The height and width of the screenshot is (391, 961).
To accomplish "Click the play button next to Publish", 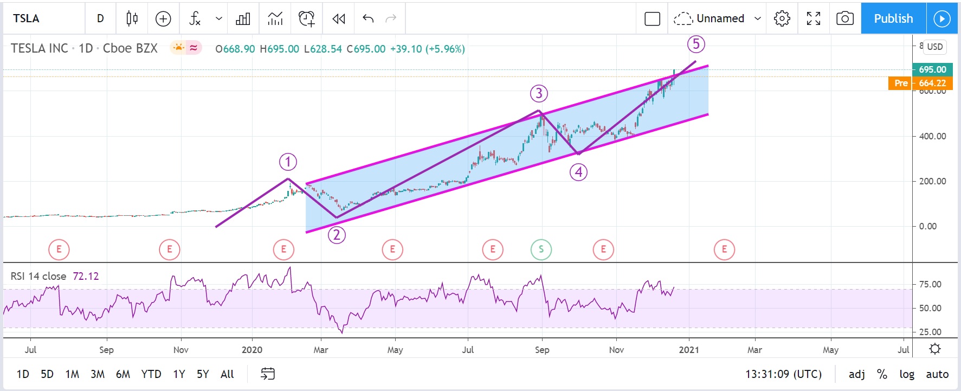I will 942,18.
